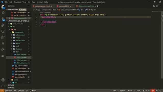Open the Run and Debug view icon
Screen dimensions: 163x92
3,25
